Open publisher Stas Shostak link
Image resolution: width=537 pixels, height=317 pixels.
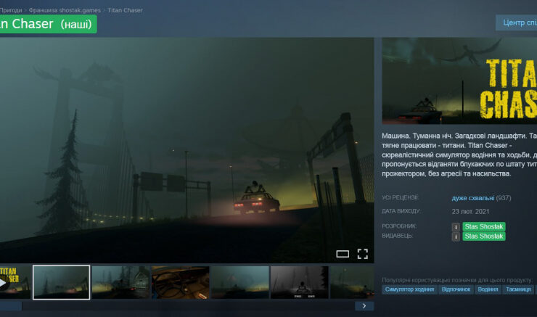click(484, 236)
